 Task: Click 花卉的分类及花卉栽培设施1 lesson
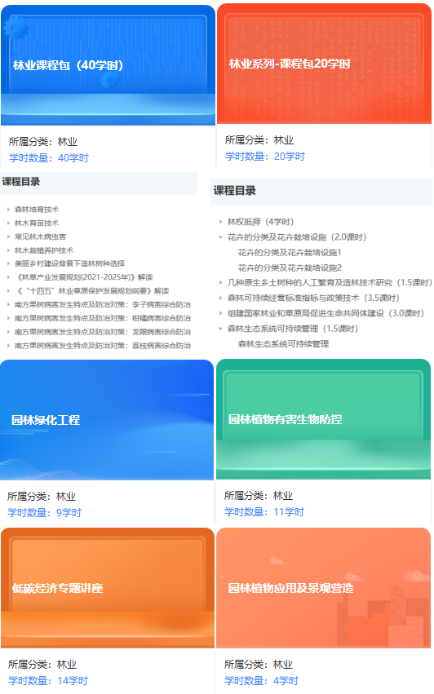pos(290,253)
